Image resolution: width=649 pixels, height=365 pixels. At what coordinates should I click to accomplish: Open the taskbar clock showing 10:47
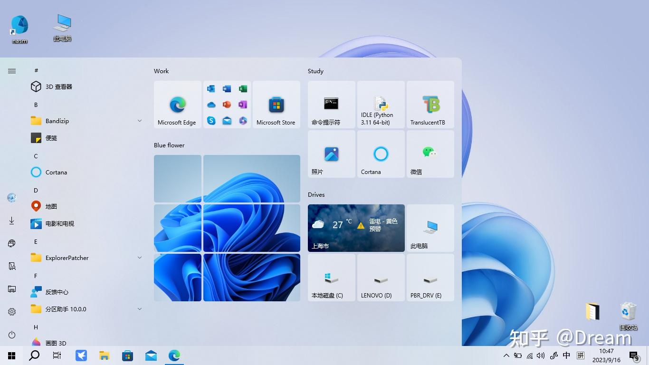click(606, 355)
